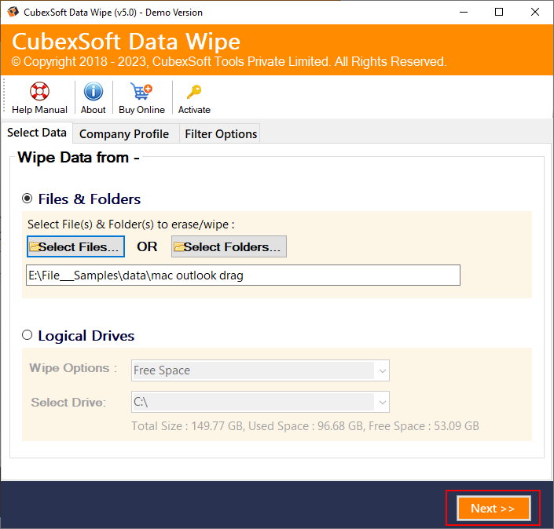This screenshot has height=529, width=554.
Task: Open Buy Online shopping cart icon
Action: pyautogui.click(x=141, y=92)
